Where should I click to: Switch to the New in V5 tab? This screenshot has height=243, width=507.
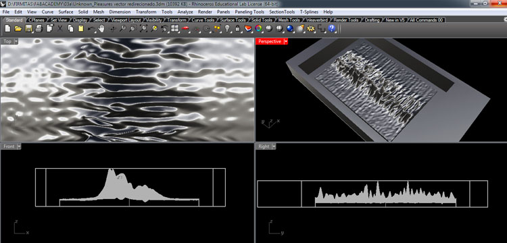395,20
